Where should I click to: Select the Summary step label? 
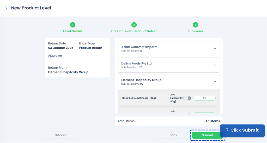pyautogui.click(x=195, y=31)
